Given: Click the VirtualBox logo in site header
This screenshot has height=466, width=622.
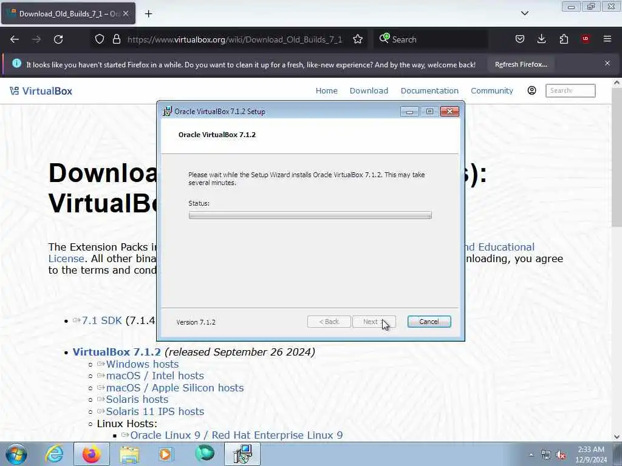Looking at the screenshot, I should point(41,91).
